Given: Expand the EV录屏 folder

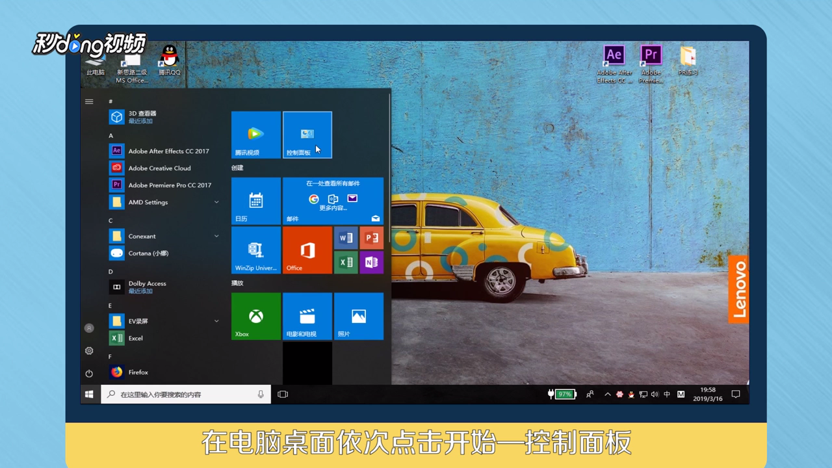Looking at the screenshot, I should [x=165, y=321].
